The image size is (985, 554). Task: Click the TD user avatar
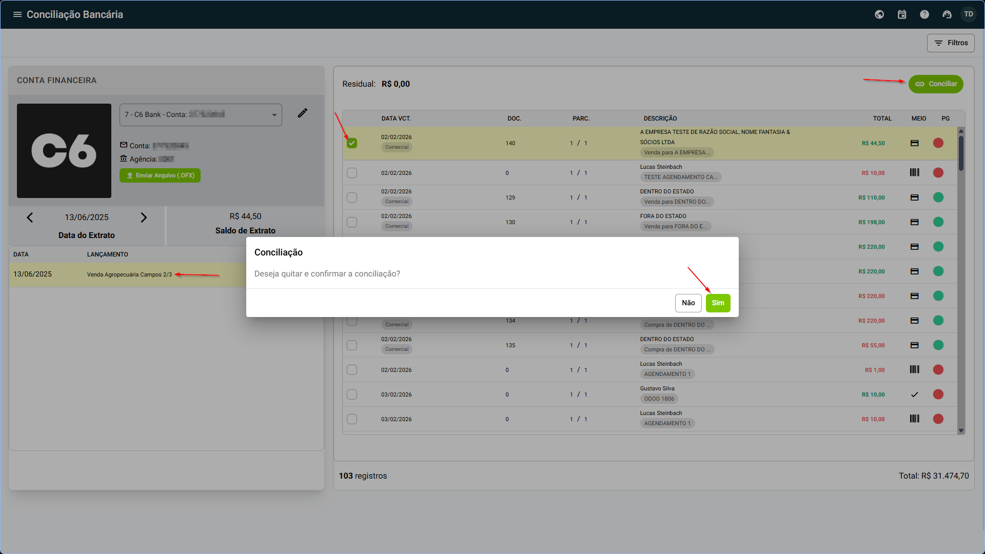(x=969, y=14)
